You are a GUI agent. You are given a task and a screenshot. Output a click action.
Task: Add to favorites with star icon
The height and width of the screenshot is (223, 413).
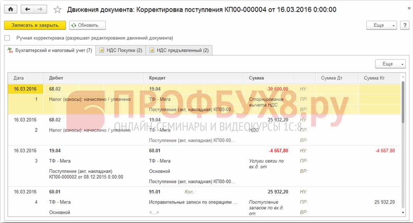click(58, 9)
